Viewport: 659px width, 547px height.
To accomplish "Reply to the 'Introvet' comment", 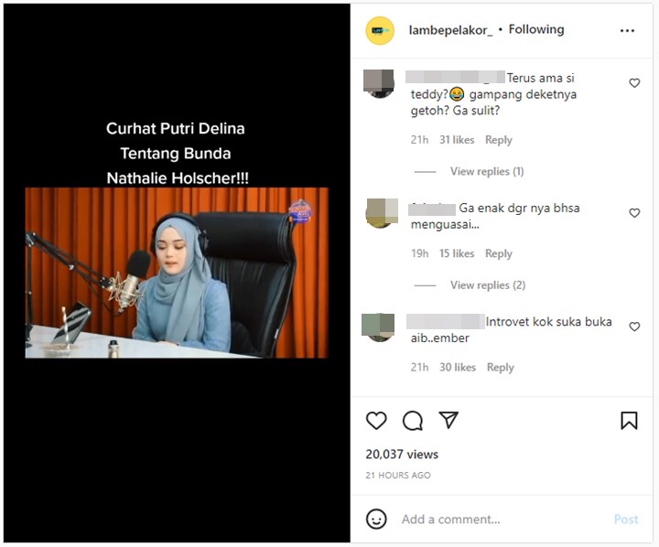I will coord(500,367).
